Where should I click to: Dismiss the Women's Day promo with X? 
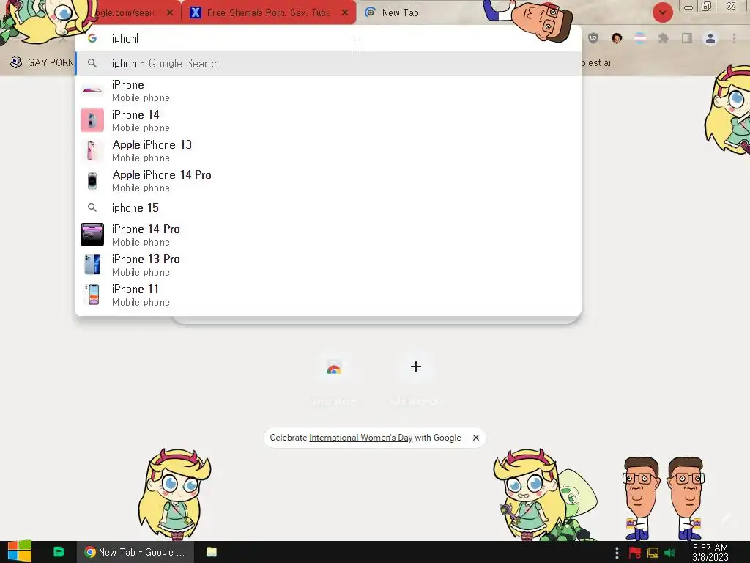[476, 438]
